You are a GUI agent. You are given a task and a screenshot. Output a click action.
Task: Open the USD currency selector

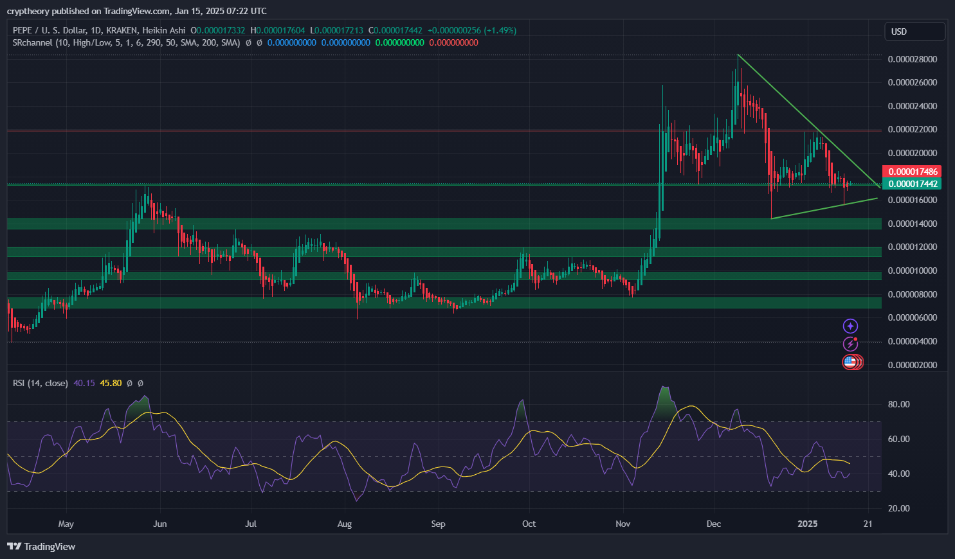tap(915, 31)
